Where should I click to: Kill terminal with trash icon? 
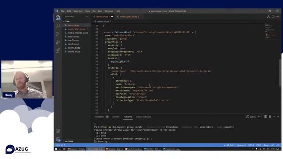pyautogui.click(x=270, y=117)
